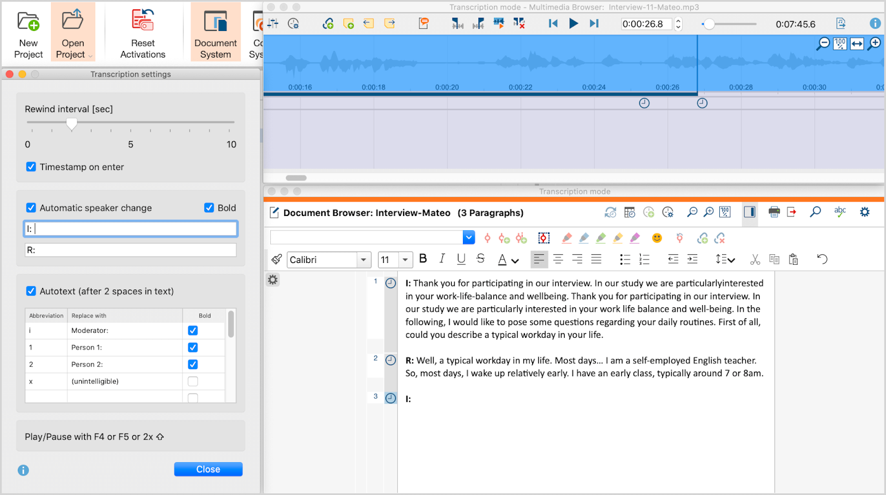Open the font name dropdown Calibri
Image resolution: width=886 pixels, height=495 pixels.
(364, 260)
